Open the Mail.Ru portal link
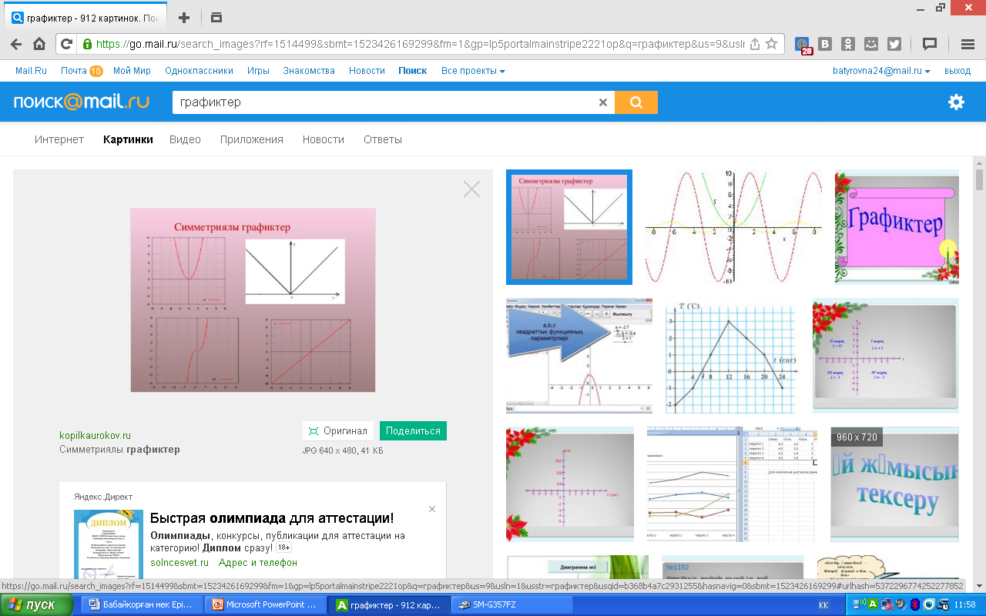This screenshot has width=986, height=616. (x=31, y=71)
